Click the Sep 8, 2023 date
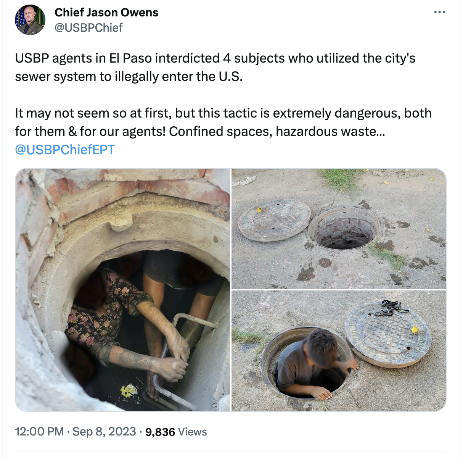The width and height of the screenshot is (463, 458). (104, 432)
